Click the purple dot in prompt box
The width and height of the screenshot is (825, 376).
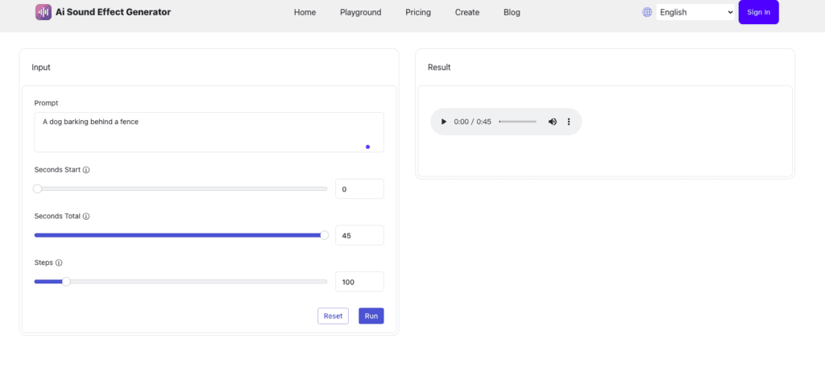tap(367, 147)
